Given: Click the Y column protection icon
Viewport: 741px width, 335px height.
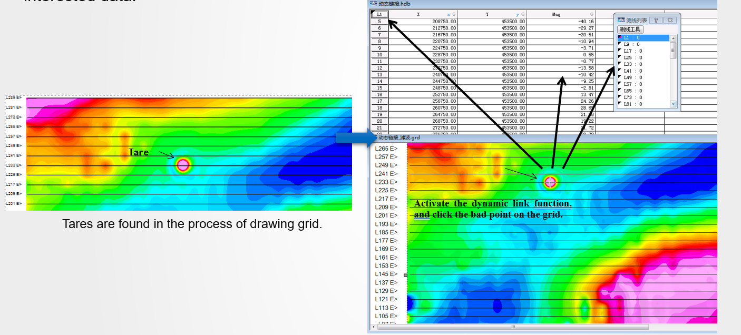Looking at the screenshot, I should (523, 15).
